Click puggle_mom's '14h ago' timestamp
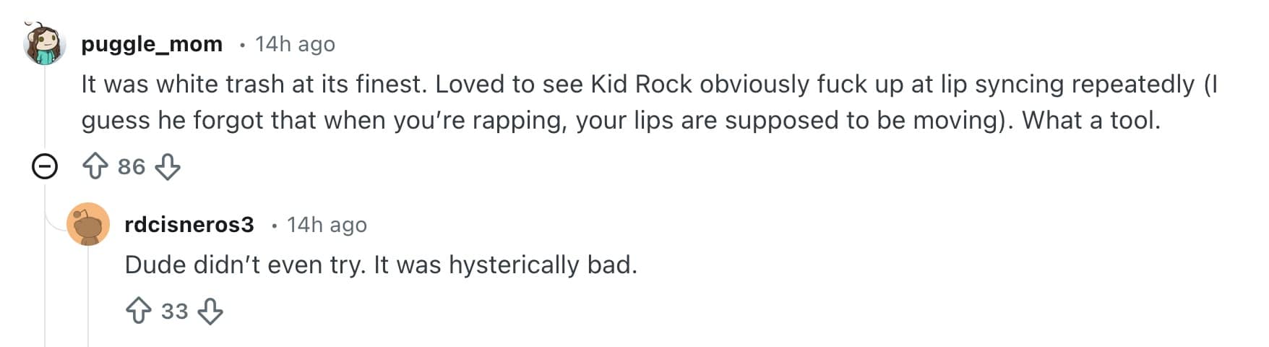This screenshot has height=347, width=1269. pos(295,44)
